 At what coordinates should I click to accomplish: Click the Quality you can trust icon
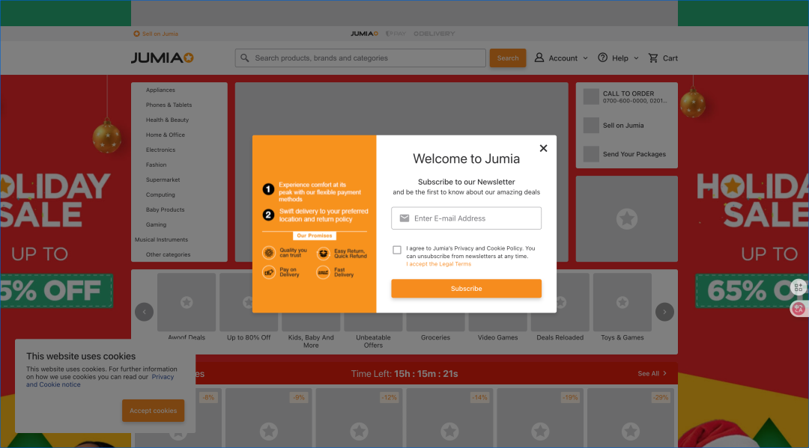click(269, 253)
